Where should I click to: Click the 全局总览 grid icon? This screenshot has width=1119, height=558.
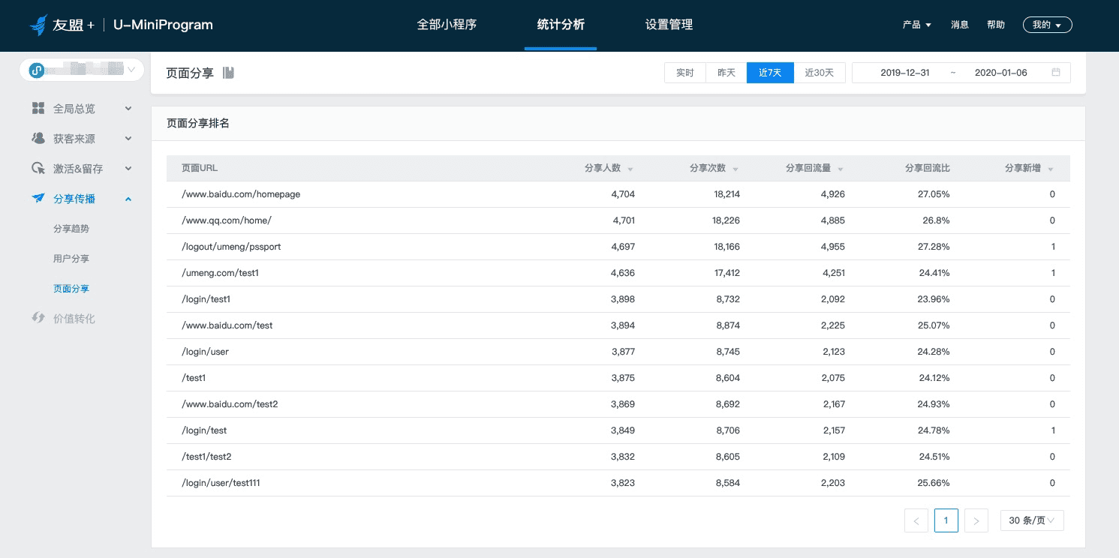[38, 109]
